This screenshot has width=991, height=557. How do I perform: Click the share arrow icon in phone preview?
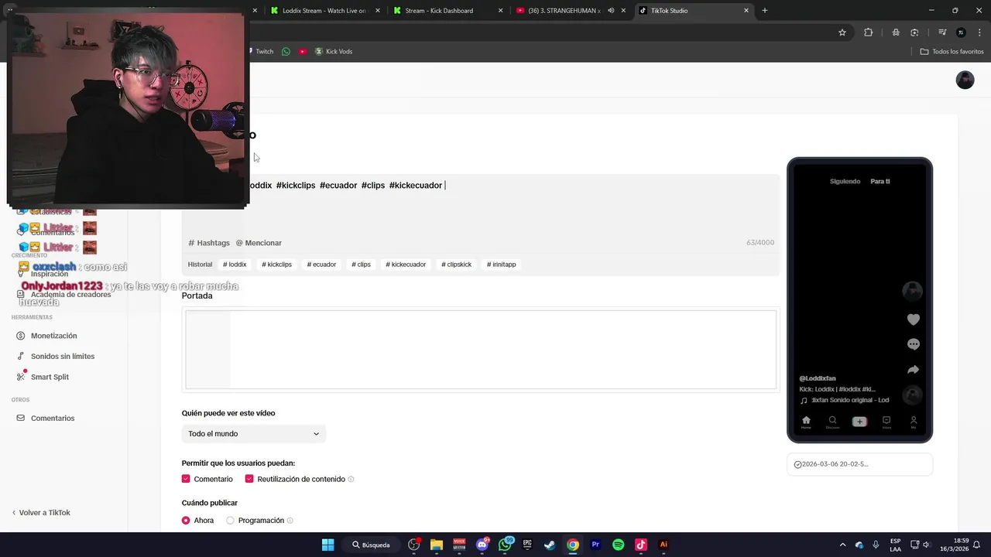[x=914, y=370]
